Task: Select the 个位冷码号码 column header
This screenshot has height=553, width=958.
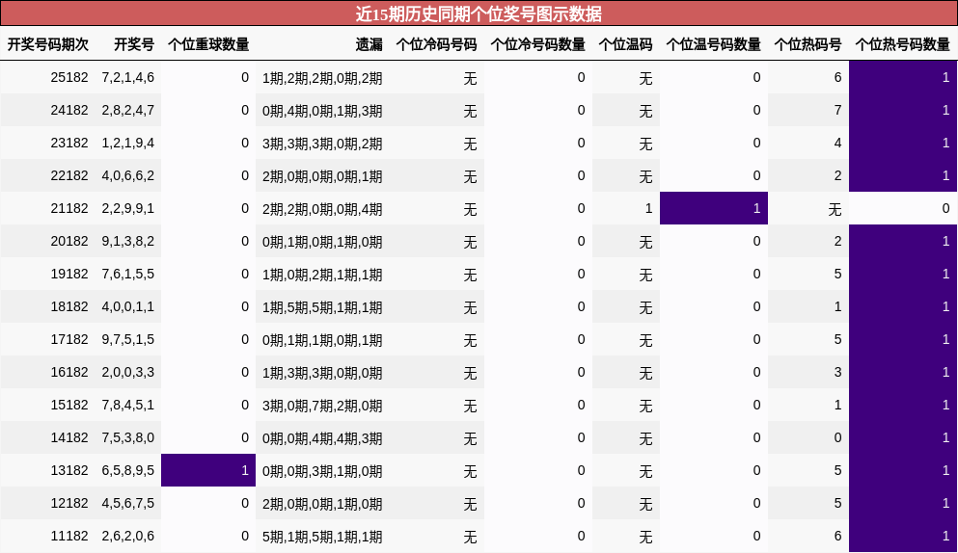Action: pos(436,44)
